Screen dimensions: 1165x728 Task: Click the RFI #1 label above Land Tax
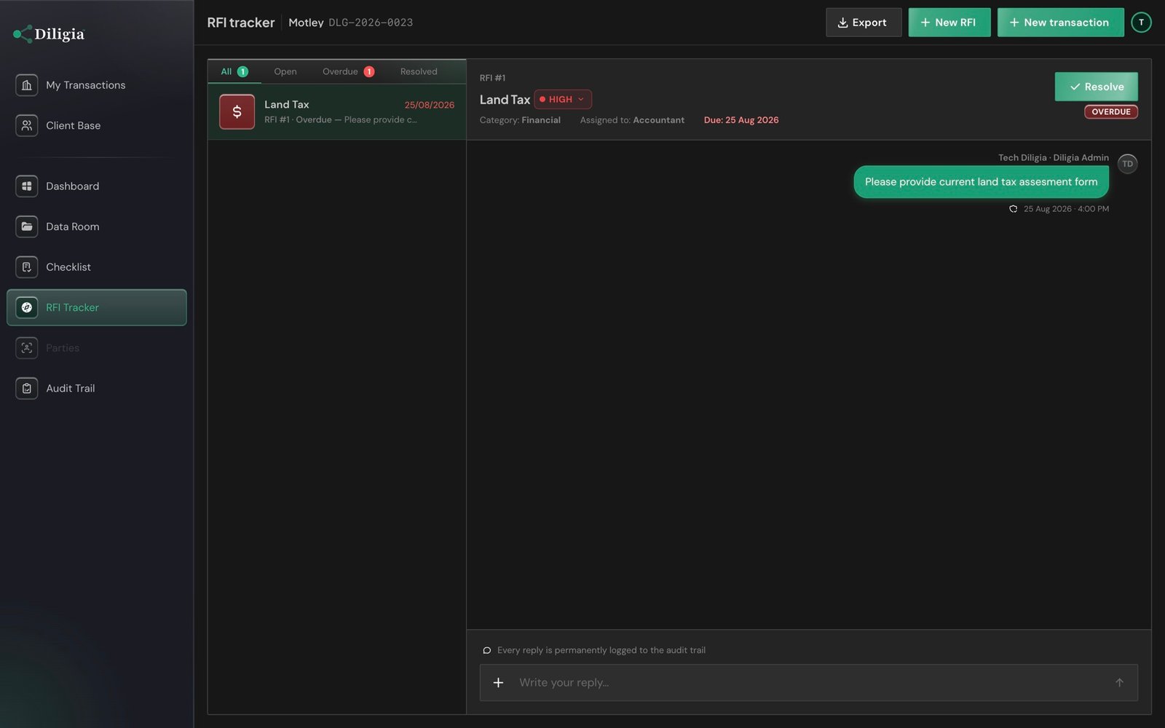(492, 78)
